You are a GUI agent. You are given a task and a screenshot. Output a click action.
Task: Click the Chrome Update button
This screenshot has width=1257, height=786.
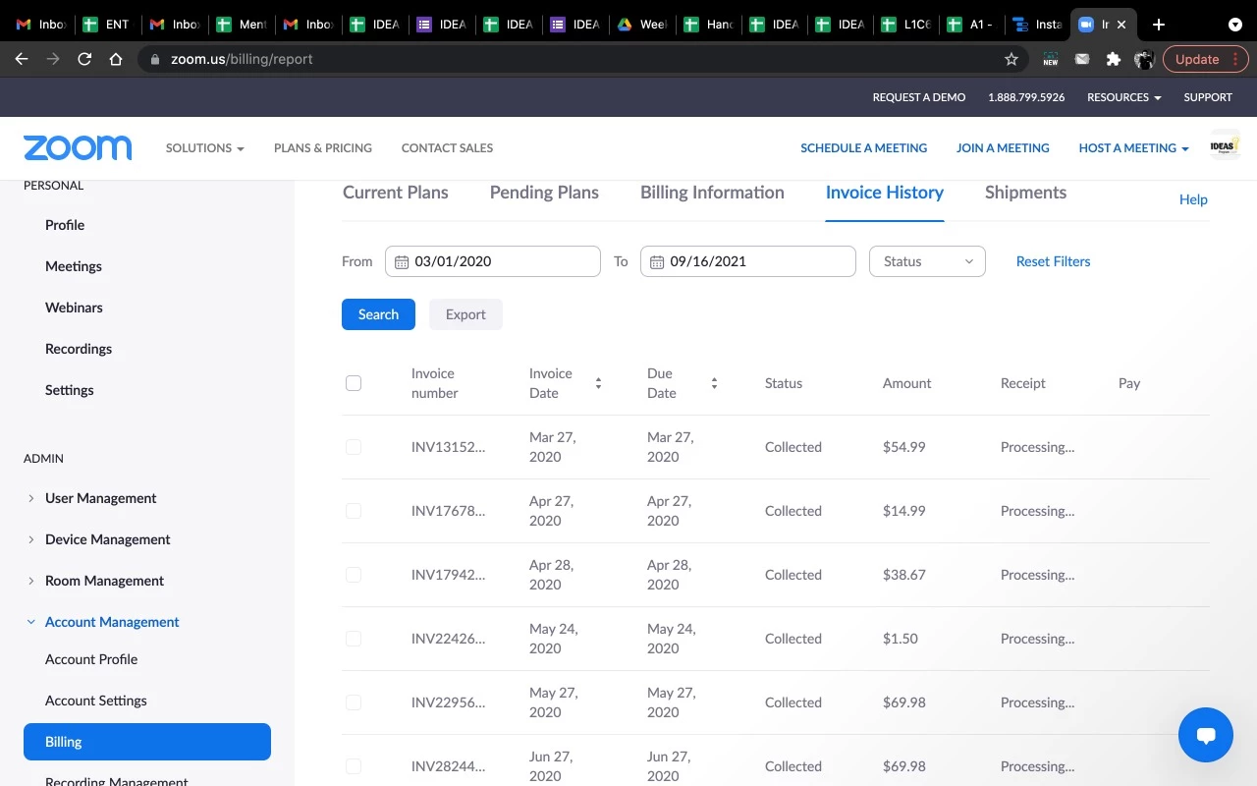(1205, 59)
